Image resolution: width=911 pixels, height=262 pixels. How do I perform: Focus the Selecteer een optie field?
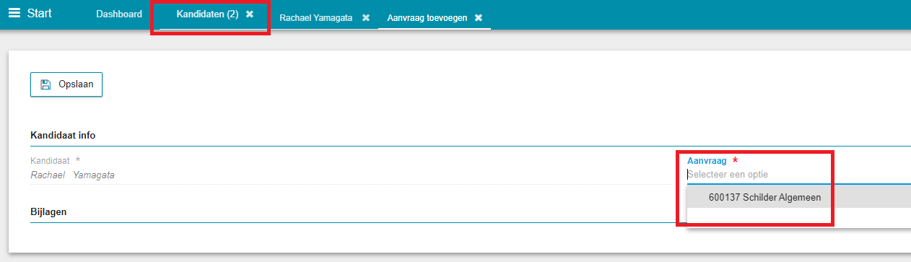point(798,174)
